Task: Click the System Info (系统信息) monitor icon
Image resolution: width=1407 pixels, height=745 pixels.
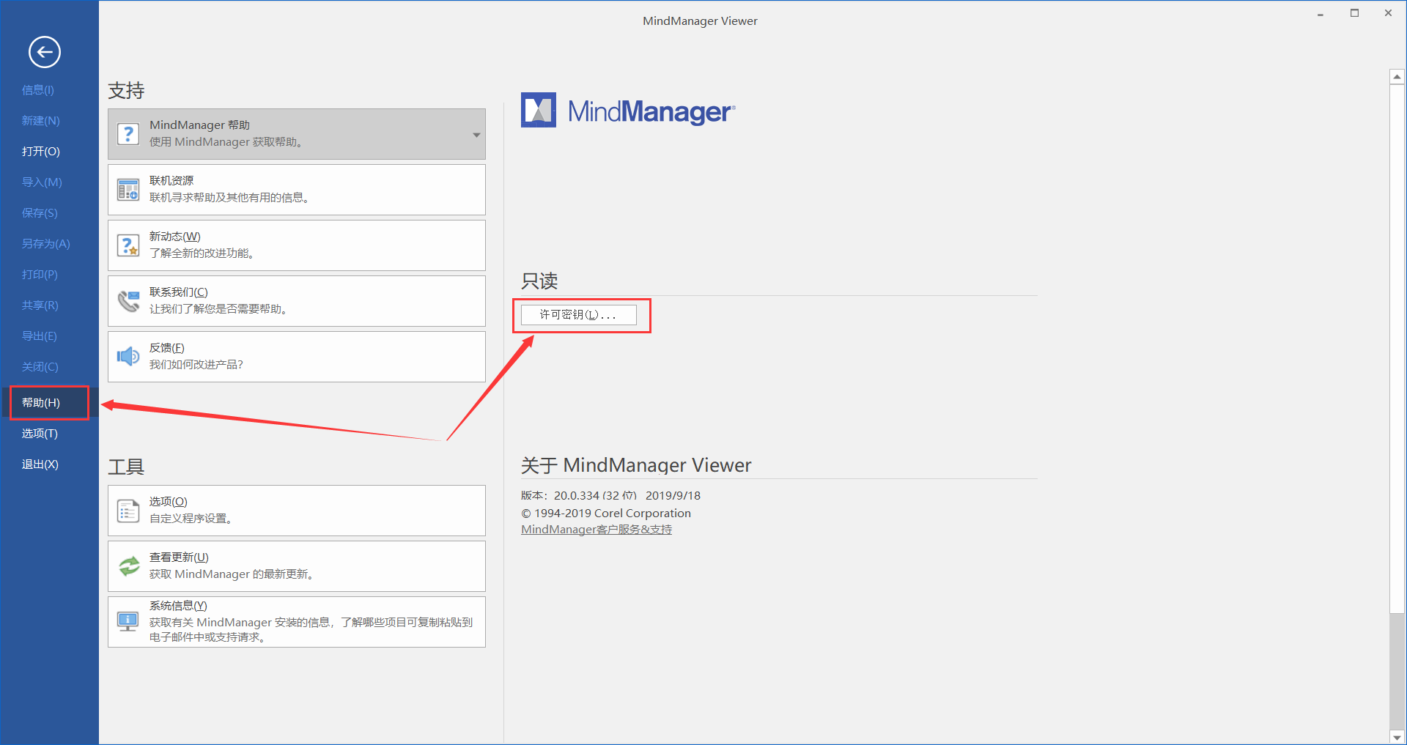Action: click(128, 622)
